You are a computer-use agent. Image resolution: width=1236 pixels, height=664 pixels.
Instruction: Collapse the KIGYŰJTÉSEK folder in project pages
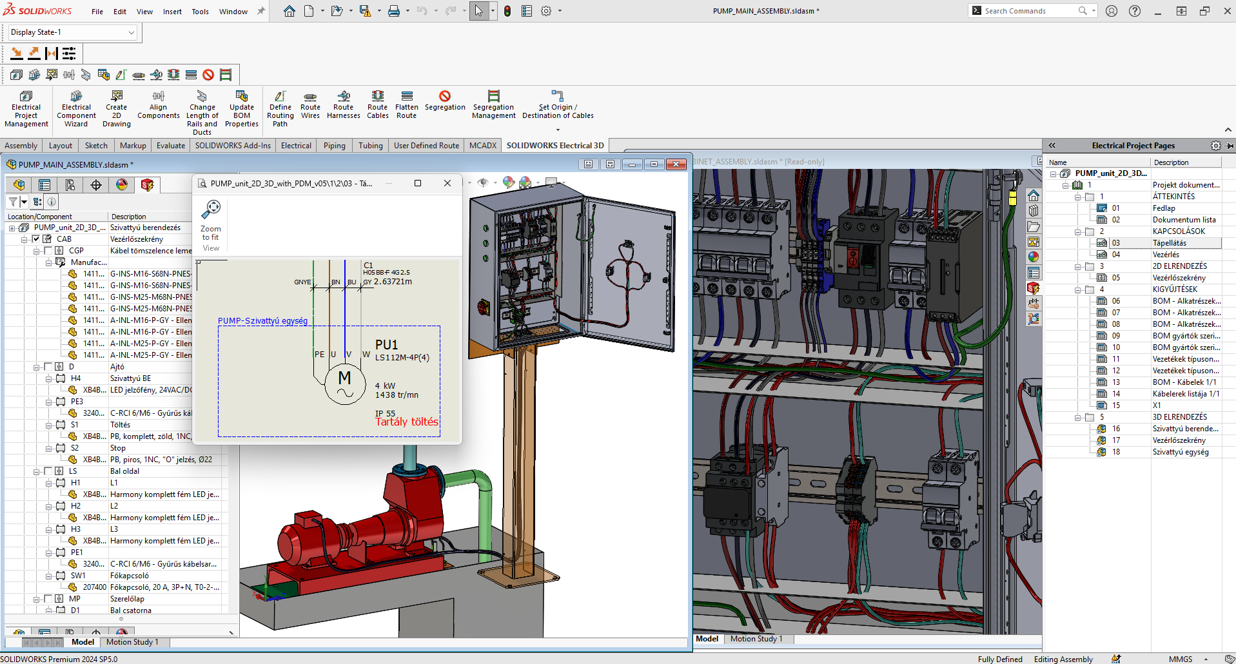point(1077,289)
